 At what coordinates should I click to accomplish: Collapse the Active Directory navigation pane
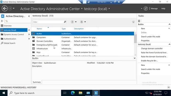coord(29,16)
